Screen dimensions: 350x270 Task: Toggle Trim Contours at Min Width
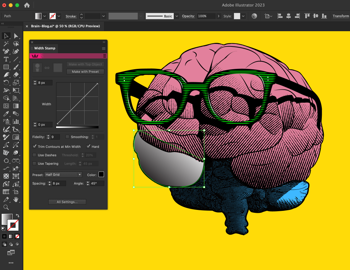pyautogui.click(x=34, y=147)
